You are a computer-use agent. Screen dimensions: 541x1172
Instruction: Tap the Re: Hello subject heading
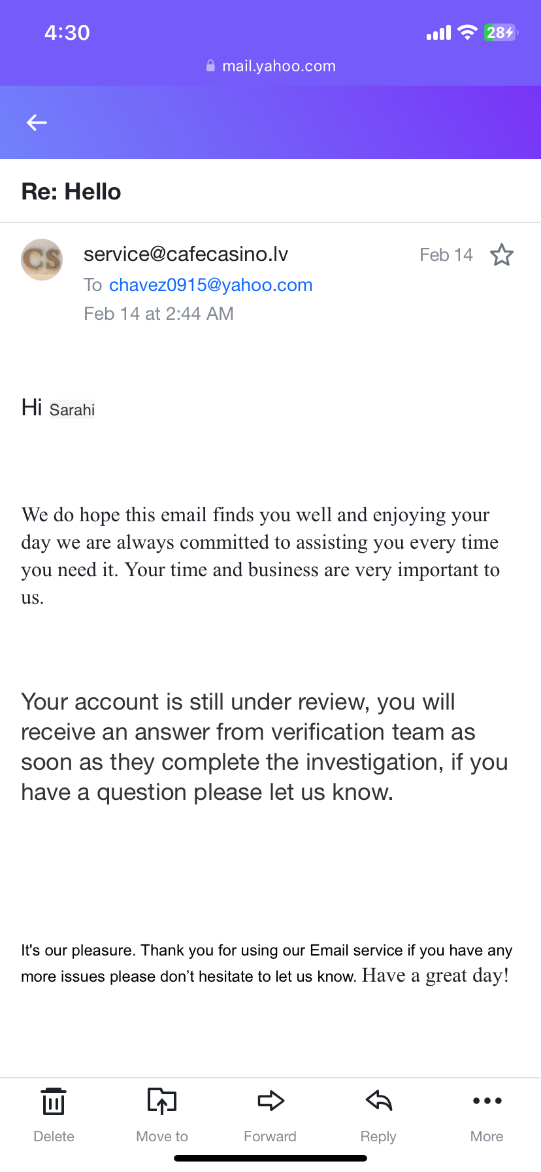(71, 192)
